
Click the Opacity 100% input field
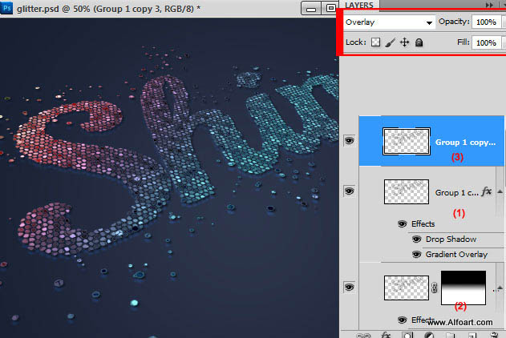pos(486,22)
